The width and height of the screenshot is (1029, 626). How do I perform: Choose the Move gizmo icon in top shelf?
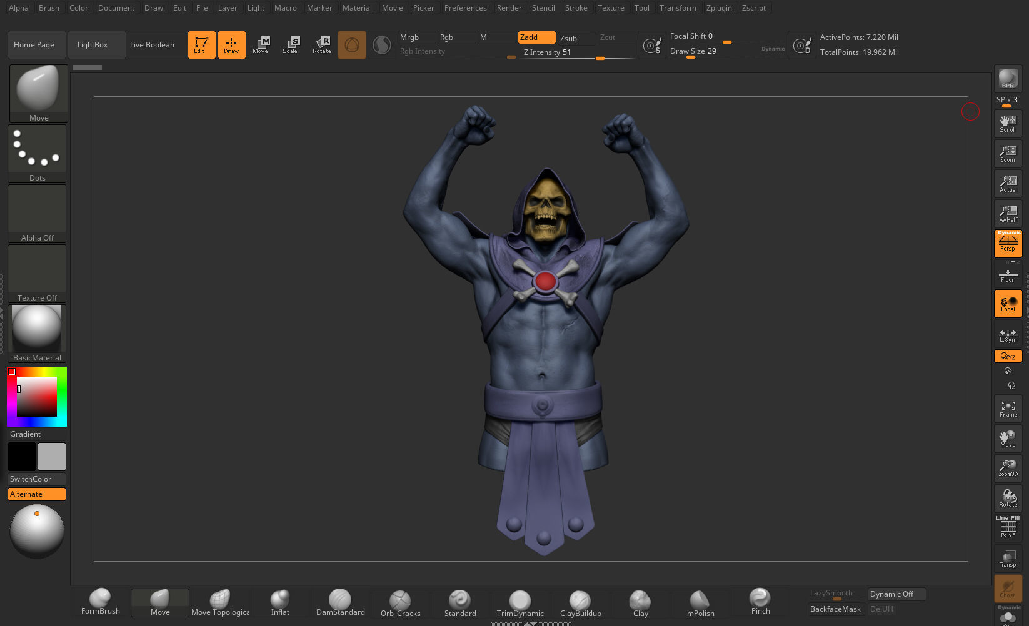click(261, 45)
